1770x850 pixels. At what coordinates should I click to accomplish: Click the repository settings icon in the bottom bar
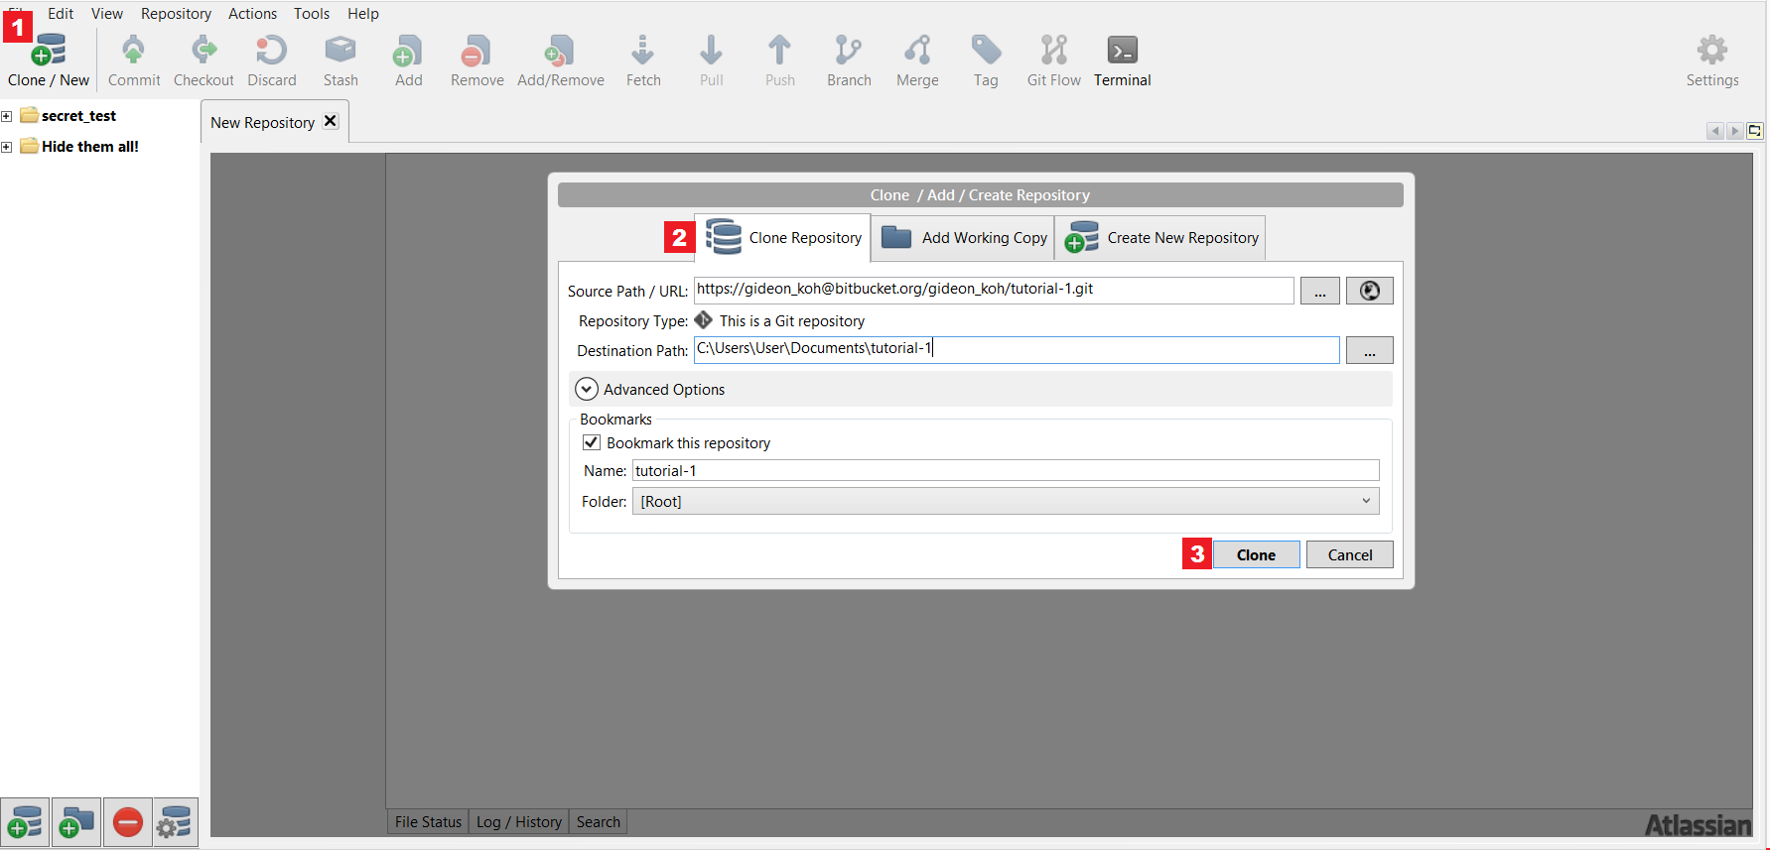click(x=175, y=822)
